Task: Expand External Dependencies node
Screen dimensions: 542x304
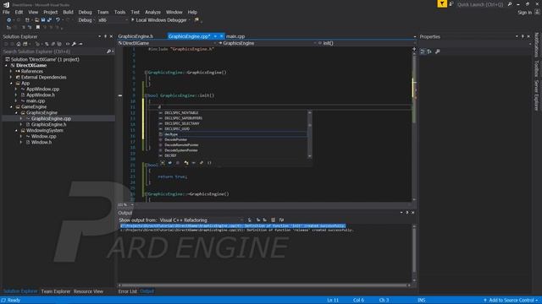Action: [11, 77]
